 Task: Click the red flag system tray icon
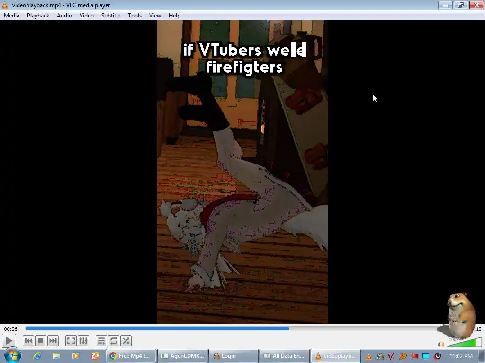[414, 356]
